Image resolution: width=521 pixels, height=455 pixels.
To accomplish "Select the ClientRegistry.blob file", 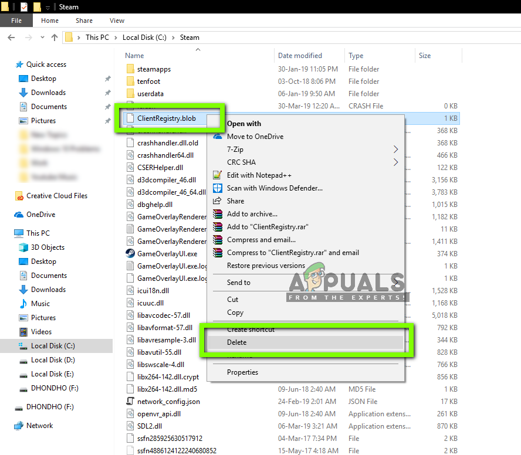I will click(x=167, y=118).
